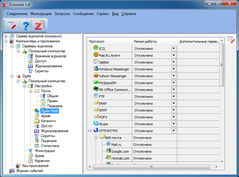This screenshot has width=239, height=177.
Task: Open the help question-mark toolbar icon
Action: pyautogui.click(x=27, y=25)
